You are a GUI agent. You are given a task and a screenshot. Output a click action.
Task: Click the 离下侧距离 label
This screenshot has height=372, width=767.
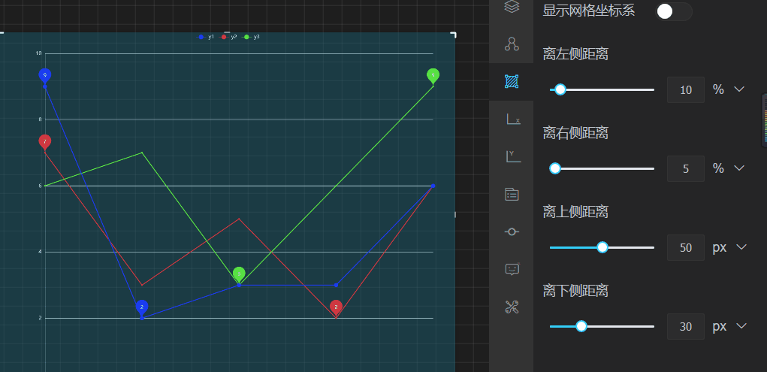[575, 290]
